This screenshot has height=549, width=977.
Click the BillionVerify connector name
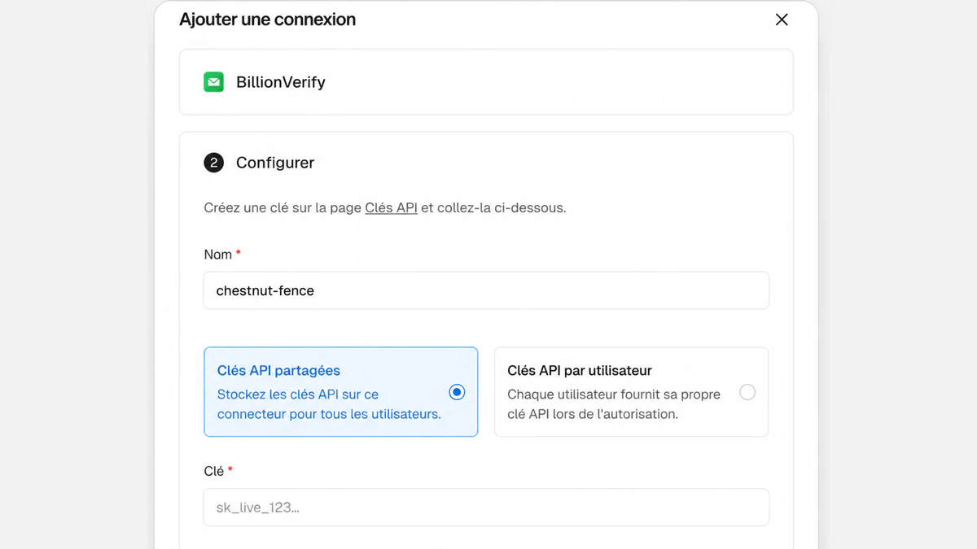(x=281, y=82)
